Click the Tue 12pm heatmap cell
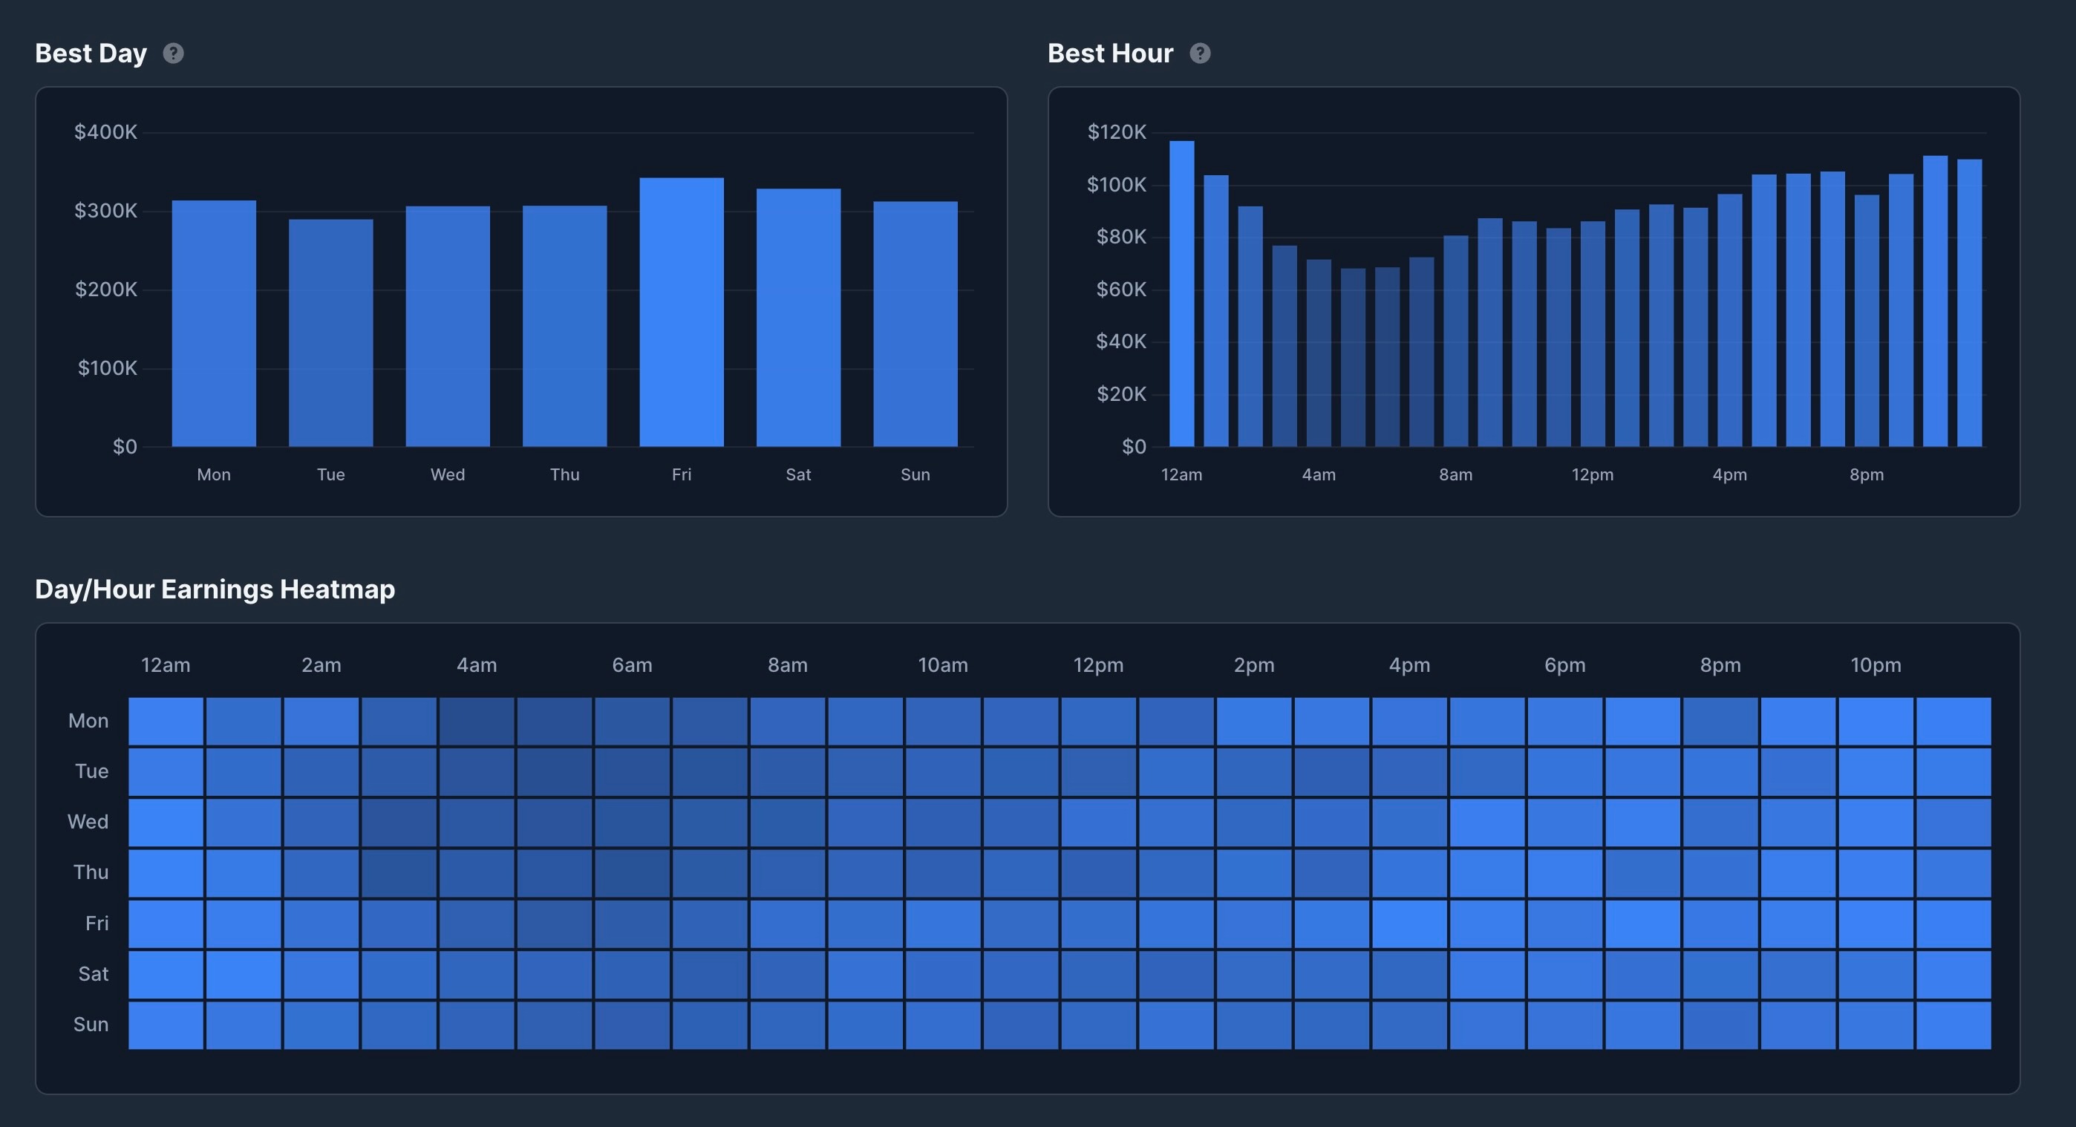The width and height of the screenshot is (2076, 1127). coord(1098,771)
